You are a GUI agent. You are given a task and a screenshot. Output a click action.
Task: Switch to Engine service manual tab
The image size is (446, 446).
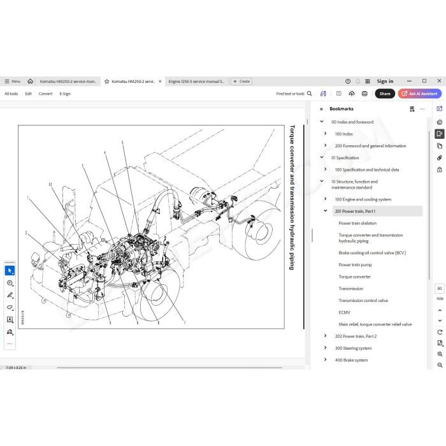click(x=196, y=82)
